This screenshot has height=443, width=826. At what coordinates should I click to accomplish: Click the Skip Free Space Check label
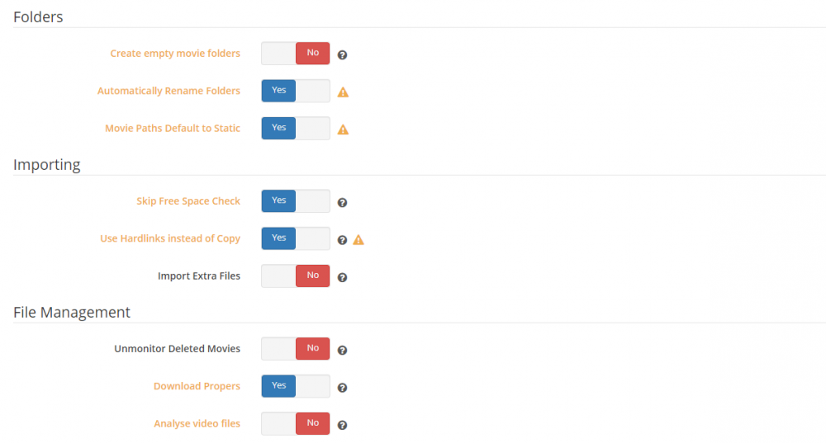point(188,201)
